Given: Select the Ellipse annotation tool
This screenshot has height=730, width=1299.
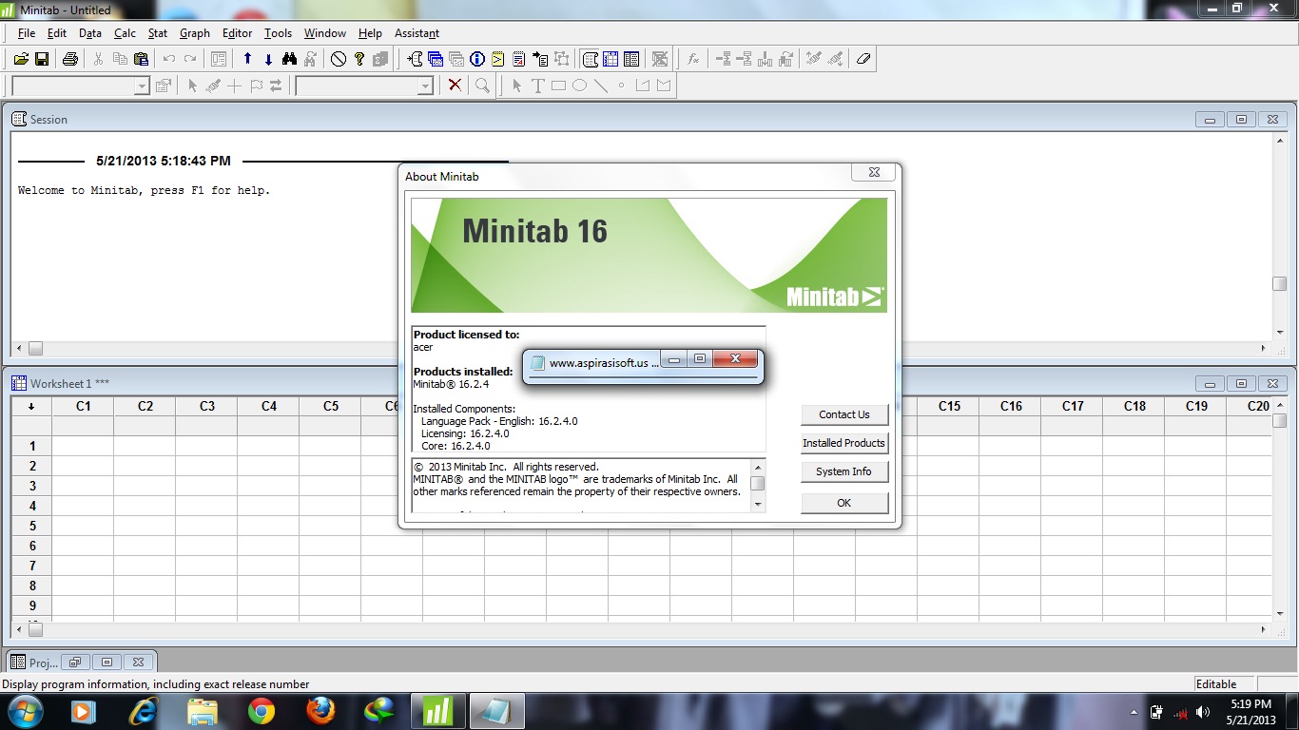Looking at the screenshot, I should tap(579, 86).
